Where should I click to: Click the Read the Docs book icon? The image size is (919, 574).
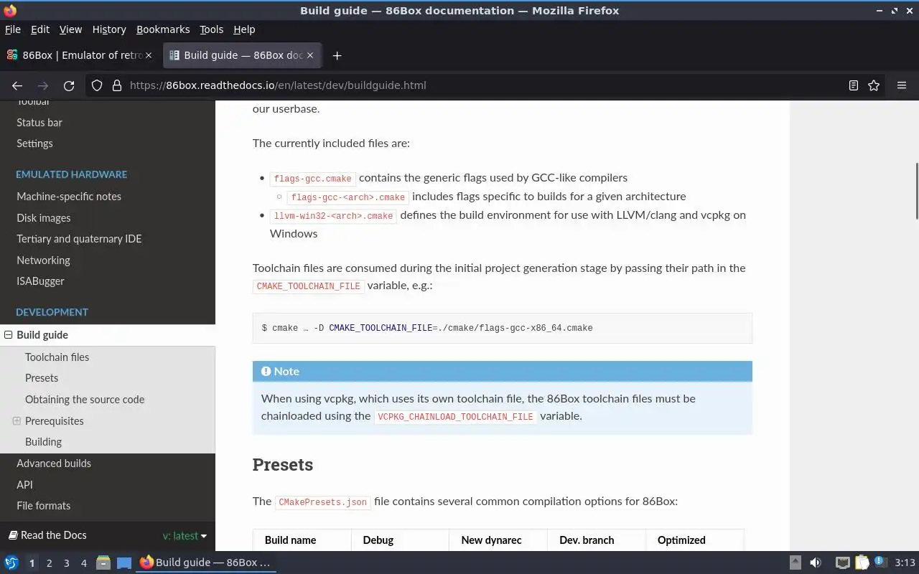click(13, 535)
